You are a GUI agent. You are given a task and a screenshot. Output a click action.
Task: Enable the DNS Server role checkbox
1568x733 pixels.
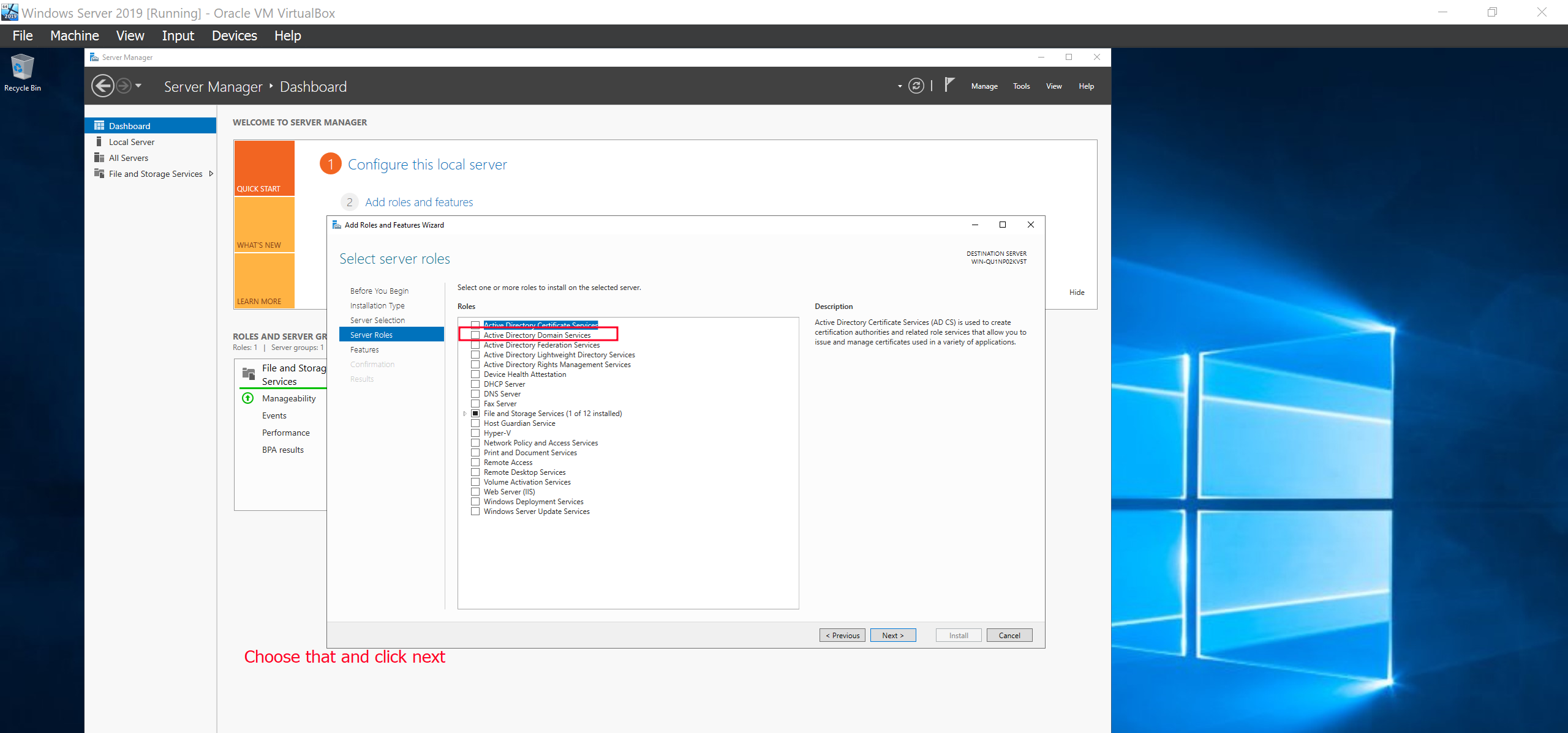pyautogui.click(x=475, y=393)
